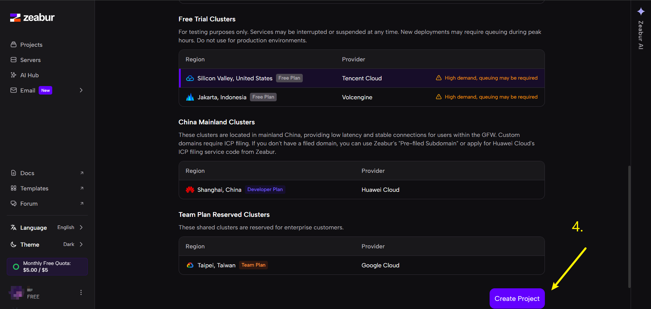Click the Theme moon icon

(14, 245)
